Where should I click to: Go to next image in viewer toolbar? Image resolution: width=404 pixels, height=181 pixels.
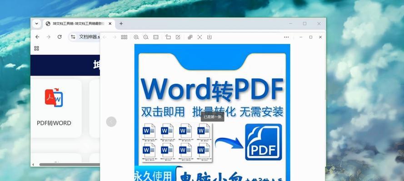tap(115, 37)
